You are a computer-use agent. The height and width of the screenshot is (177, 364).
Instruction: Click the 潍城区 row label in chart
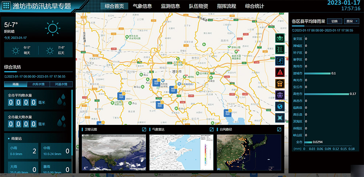point(298,46)
